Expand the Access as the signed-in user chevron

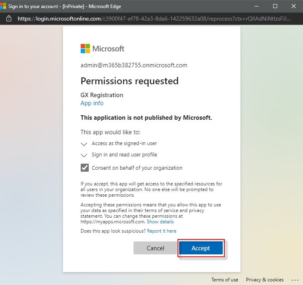tap(84, 144)
